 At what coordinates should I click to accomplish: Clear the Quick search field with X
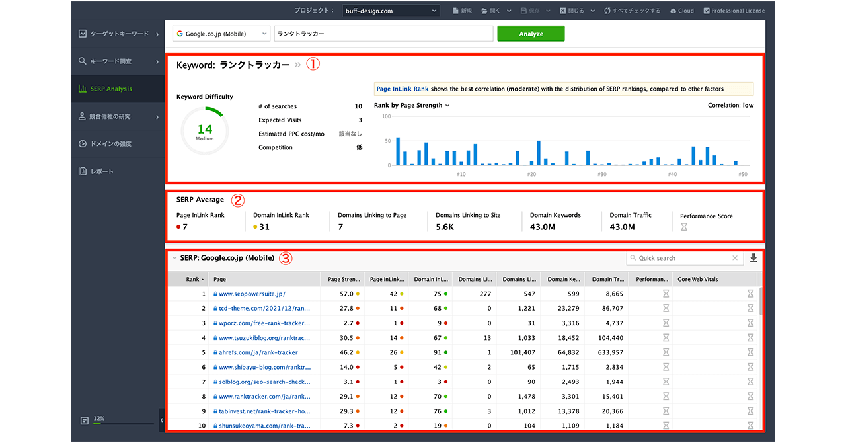(x=735, y=258)
